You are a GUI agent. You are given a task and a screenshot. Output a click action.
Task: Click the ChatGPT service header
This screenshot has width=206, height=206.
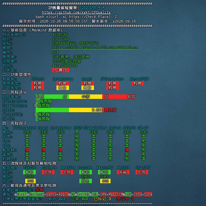143,168
